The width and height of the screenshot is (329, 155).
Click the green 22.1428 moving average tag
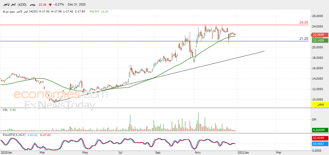pos(319,41)
